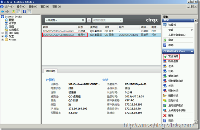Sort by the 桌面组 column header
200x130 pixels.
click(96, 27)
